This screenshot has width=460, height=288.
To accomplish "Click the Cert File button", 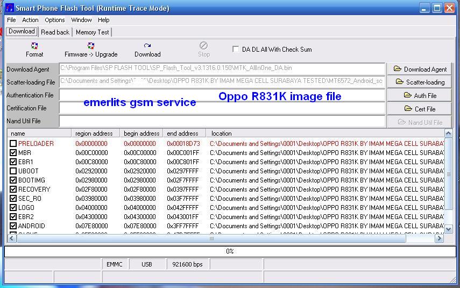I will point(419,109).
